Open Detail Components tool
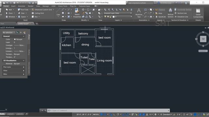This screenshot has width=209, height=117. 198,13
